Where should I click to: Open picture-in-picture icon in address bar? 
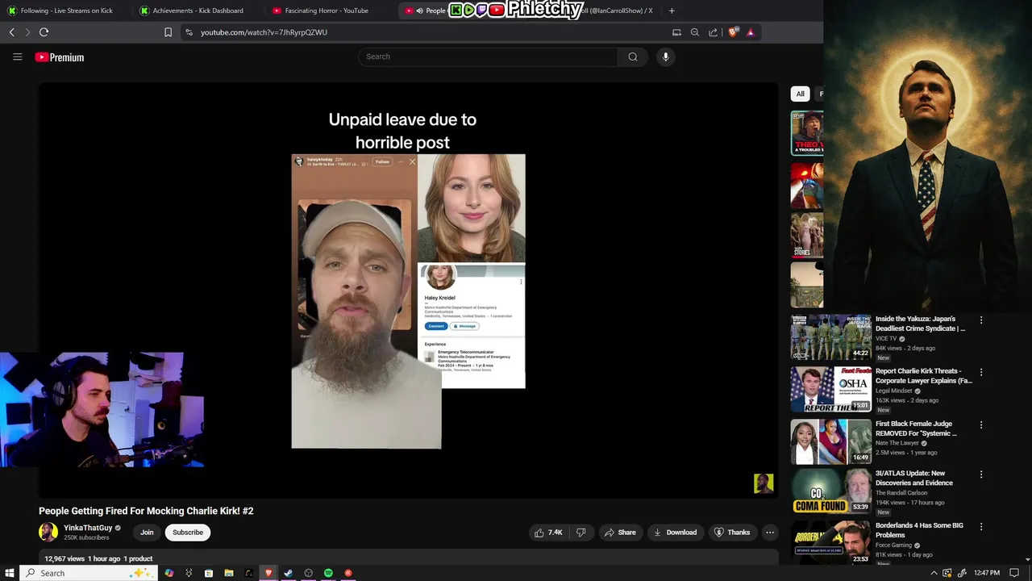pos(676,32)
